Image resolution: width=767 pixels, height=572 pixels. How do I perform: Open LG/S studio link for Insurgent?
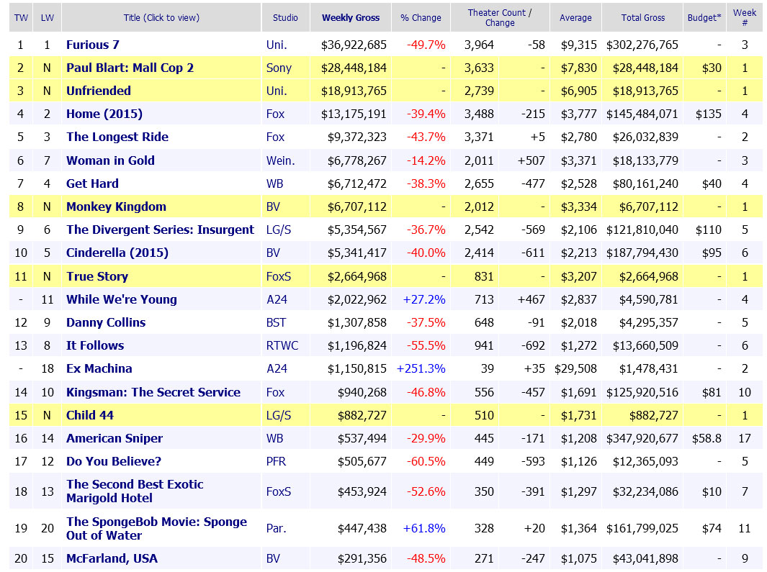click(x=278, y=230)
